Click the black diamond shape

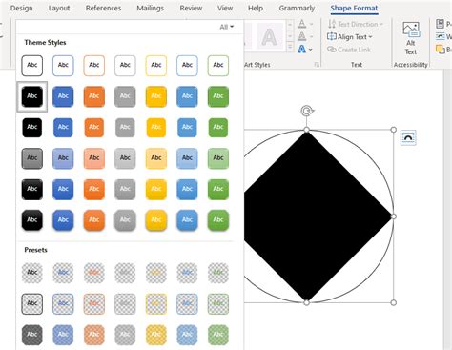(x=307, y=216)
